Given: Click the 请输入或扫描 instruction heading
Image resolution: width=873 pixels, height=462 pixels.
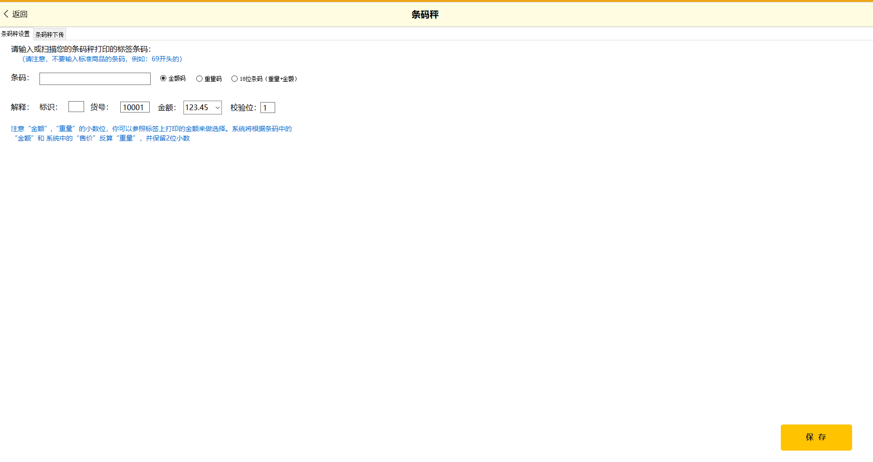Looking at the screenshot, I should point(81,49).
